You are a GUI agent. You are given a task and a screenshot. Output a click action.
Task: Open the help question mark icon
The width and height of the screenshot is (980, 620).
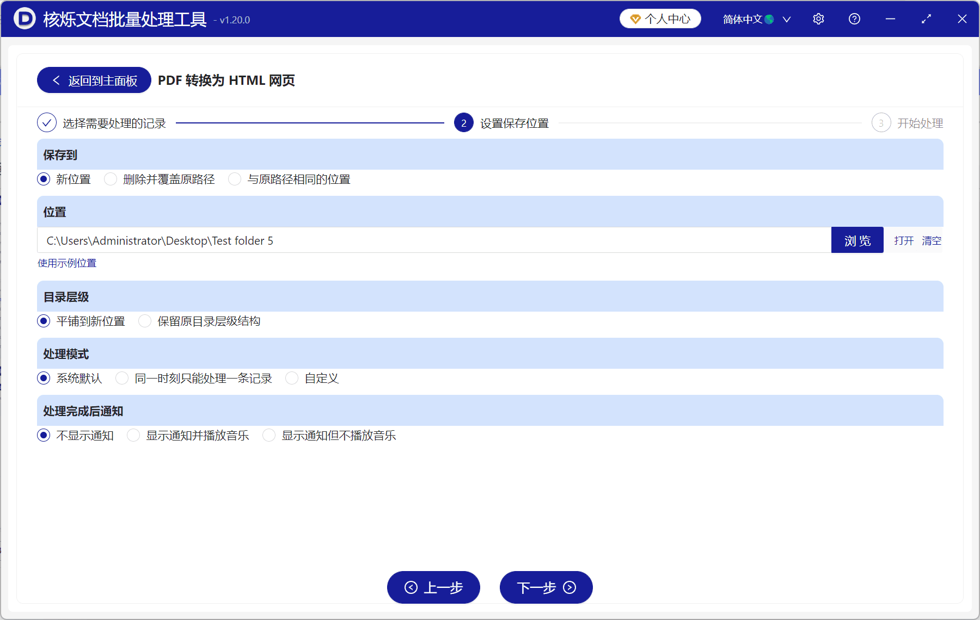click(854, 18)
